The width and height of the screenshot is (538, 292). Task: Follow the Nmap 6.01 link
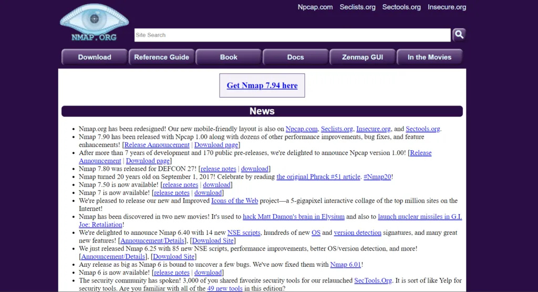[345, 265]
